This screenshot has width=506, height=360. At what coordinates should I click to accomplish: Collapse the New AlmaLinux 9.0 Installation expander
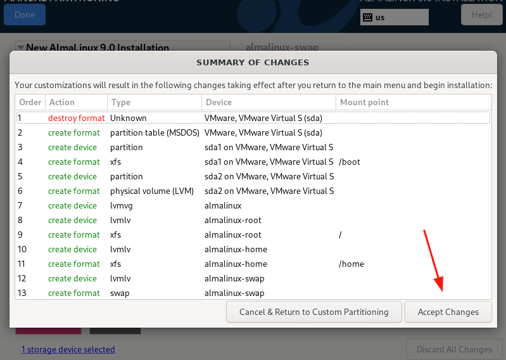point(21,48)
